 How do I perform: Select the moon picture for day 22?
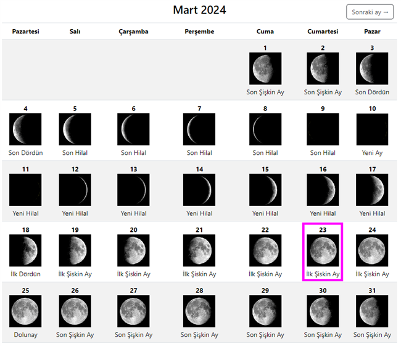coord(265,250)
